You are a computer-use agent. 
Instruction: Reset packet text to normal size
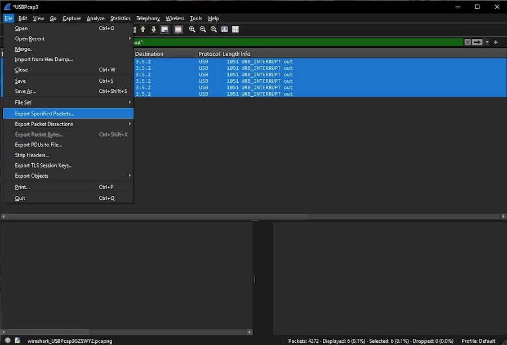click(214, 29)
